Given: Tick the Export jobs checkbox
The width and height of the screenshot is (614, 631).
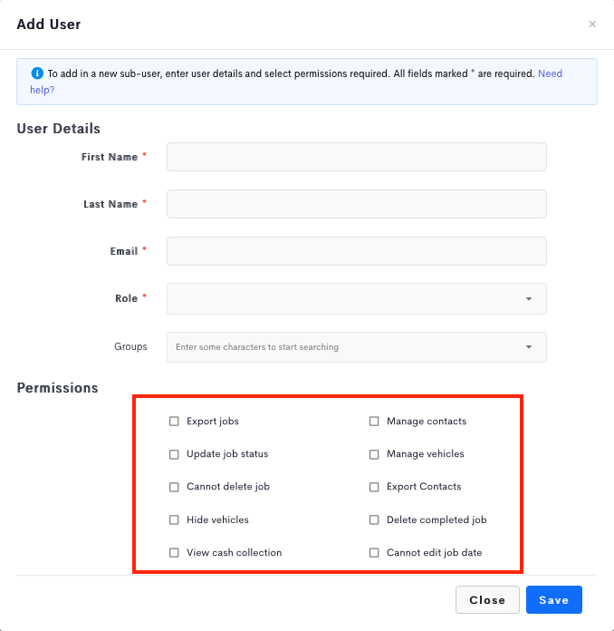Looking at the screenshot, I should coord(174,422).
